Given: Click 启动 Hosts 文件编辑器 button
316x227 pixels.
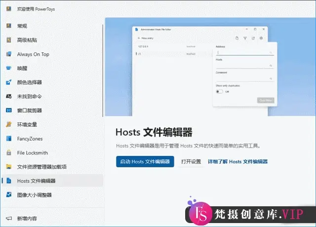Looking at the screenshot, I should 145,161.
